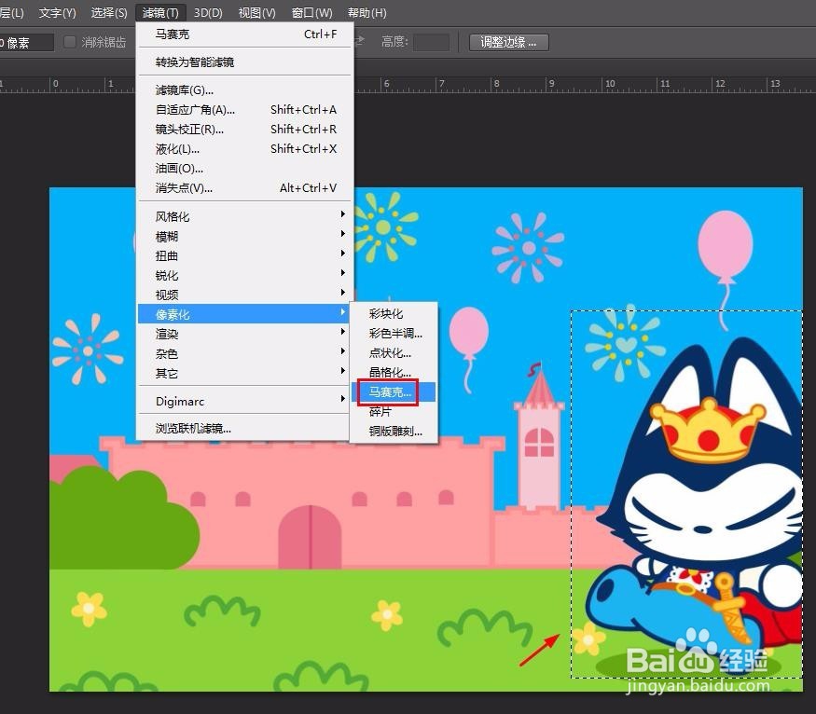This screenshot has height=714, width=816.
Task: Expand the 锐化 submenu
Action: point(245,275)
